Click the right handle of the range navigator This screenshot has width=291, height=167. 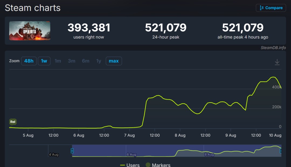tap(281, 151)
